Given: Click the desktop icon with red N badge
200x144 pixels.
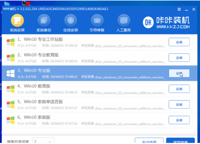Looking at the screenshot, I should tap(26, 3).
